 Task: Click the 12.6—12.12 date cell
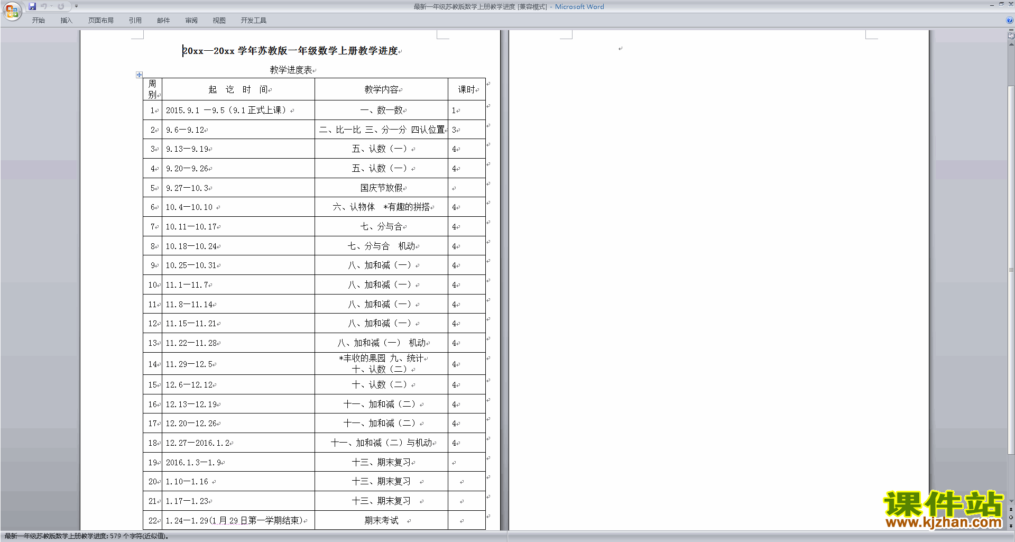[x=238, y=384]
